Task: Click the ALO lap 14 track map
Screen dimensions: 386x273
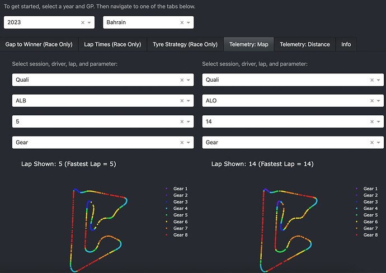Action: 289,230
